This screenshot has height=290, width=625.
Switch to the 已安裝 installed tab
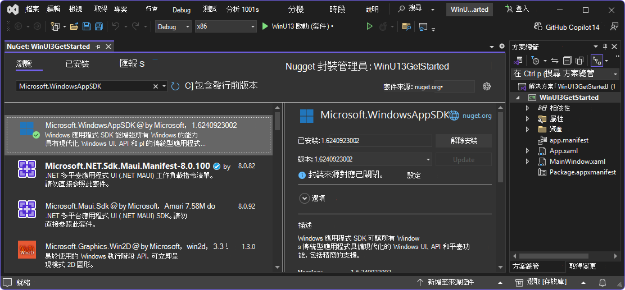click(x=78, y=64)
